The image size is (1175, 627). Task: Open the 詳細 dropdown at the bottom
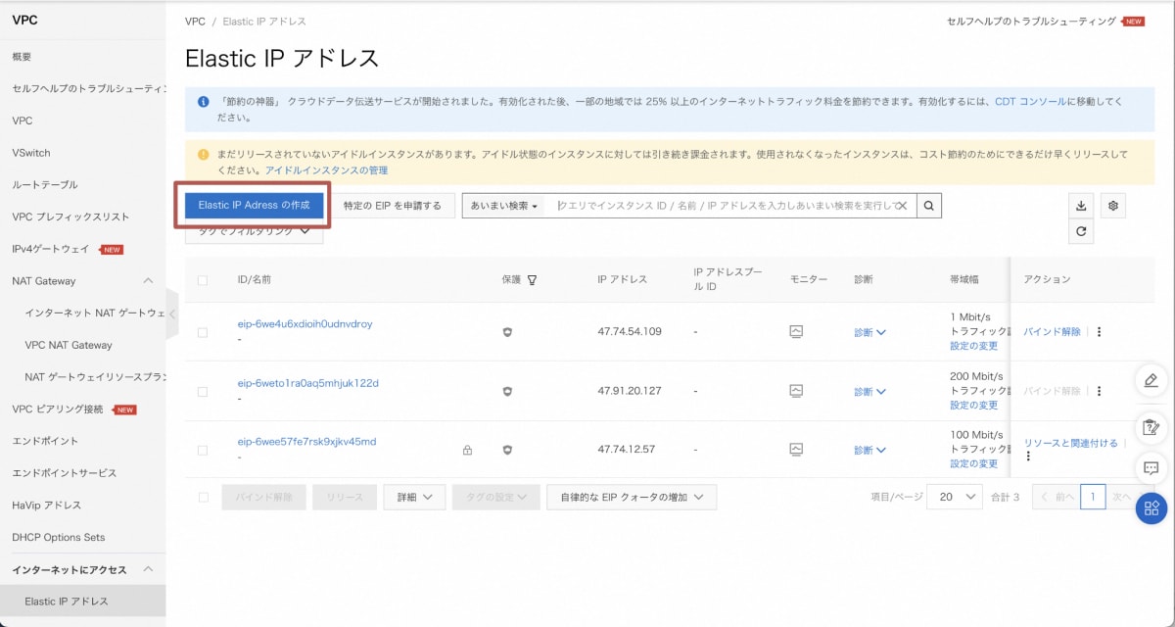click(x=414, y=497)
